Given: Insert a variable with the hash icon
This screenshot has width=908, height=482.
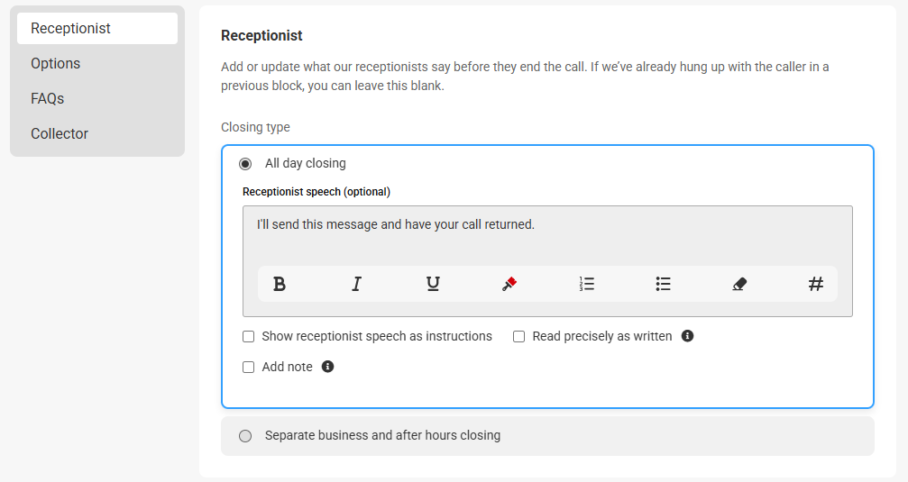Looking at the screenshot, I should pos(816,284).
